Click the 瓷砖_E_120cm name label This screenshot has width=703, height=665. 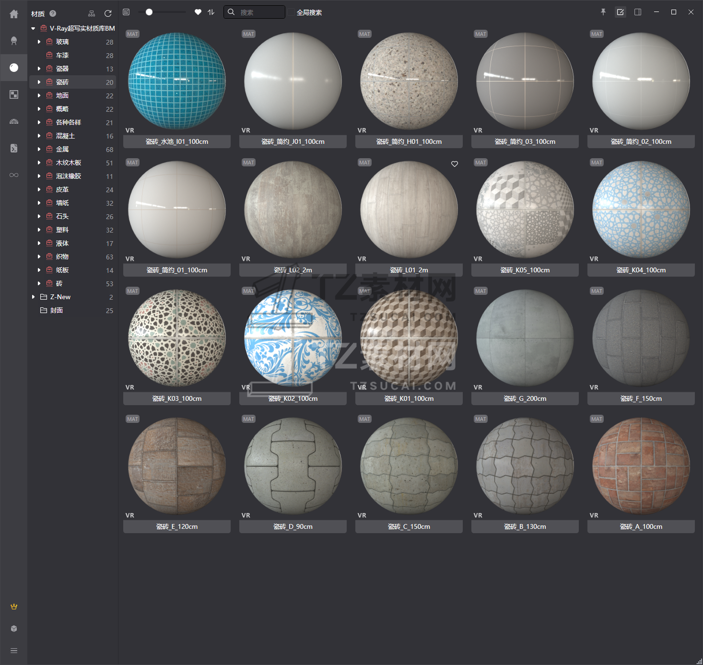177,526
